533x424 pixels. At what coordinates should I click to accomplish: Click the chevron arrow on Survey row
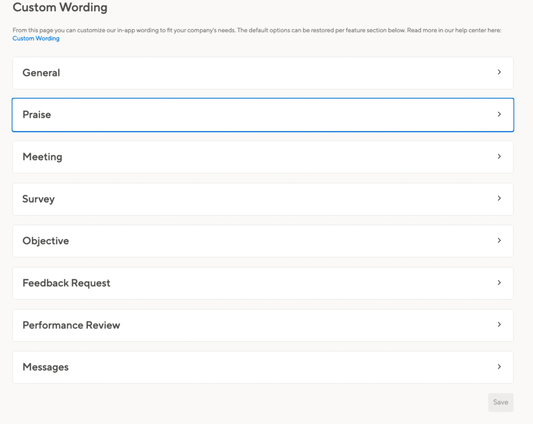(499, 198)
